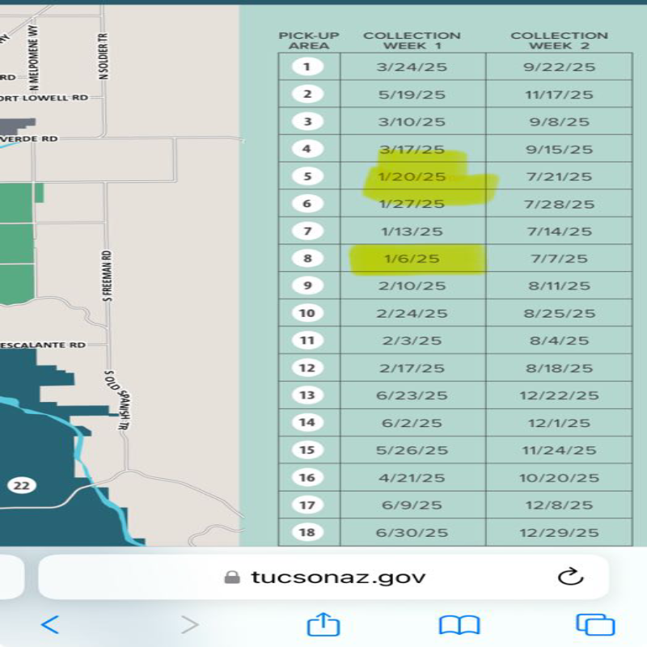Click the 5/19/25 date cell
This screenshot has width=647, height=647.
(x=412, y=95)
